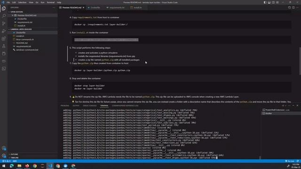This screenshot has height=169, width=301.
Task: Open Explorer panel More Actions ellipsis
Action: [54, 8]
